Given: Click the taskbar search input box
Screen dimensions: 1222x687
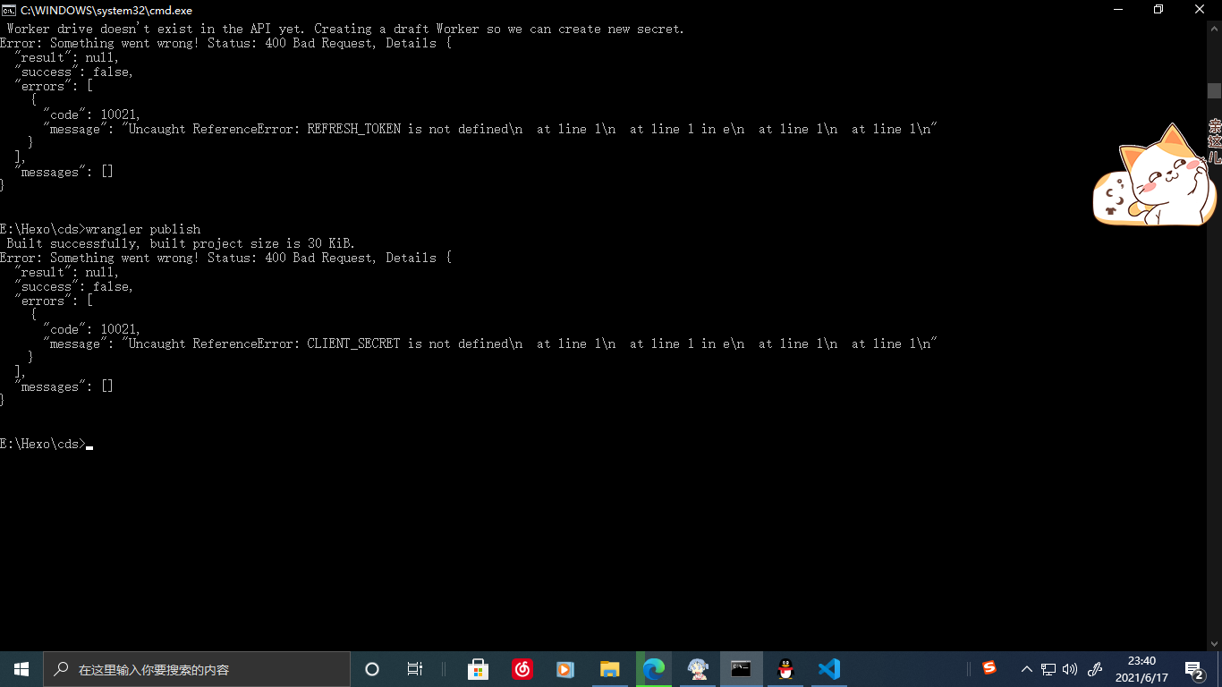Looking at the screenshot, I should (x=197, y=668).
